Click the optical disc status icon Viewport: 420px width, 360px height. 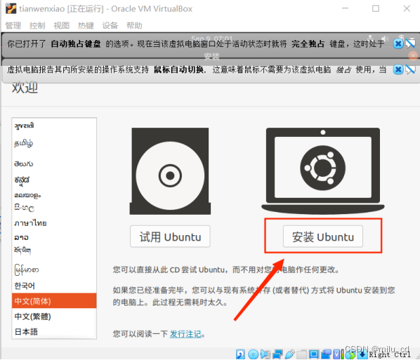253,354
